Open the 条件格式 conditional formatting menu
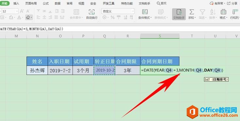240x121 pixels. [145, 14]
